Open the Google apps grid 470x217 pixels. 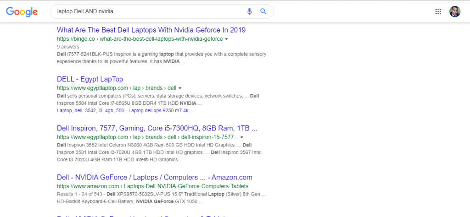[438, 11]
